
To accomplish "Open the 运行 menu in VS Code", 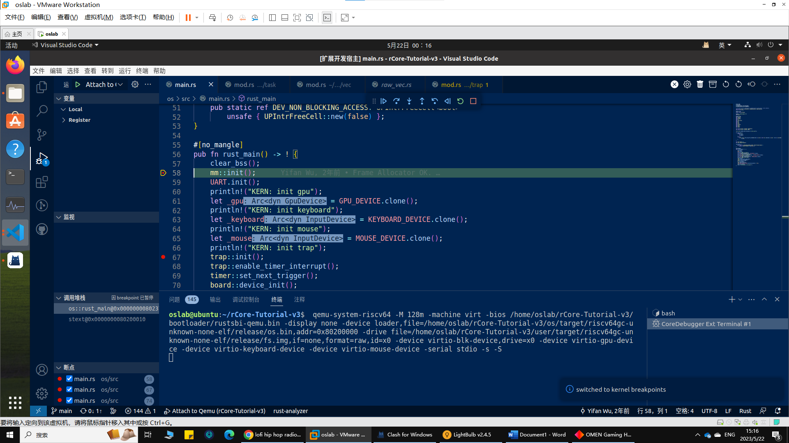I will coord(125,71).
